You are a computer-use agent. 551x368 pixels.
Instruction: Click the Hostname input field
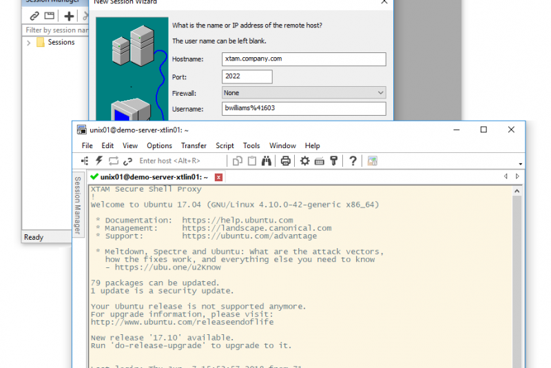coord(304,59)
